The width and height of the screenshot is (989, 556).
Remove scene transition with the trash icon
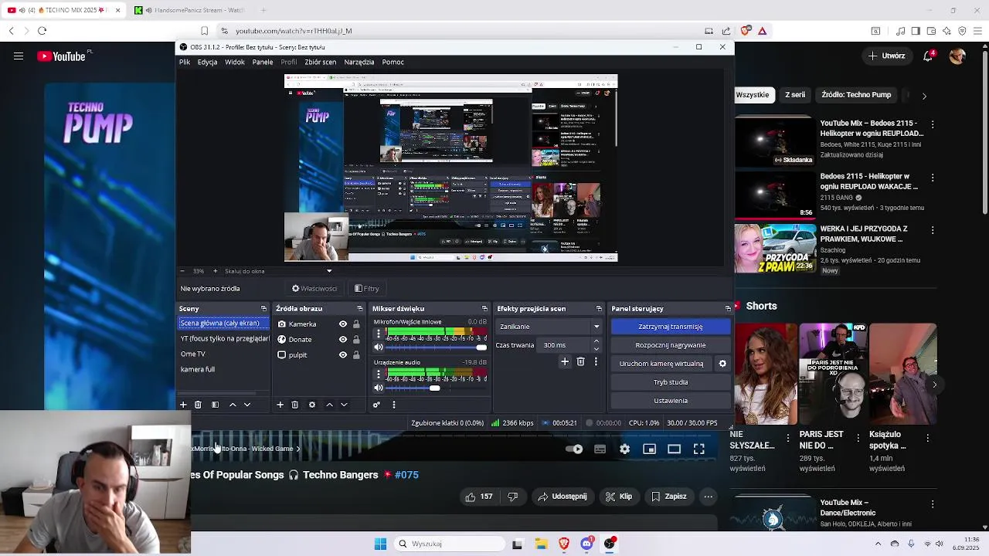coord(580,361)
